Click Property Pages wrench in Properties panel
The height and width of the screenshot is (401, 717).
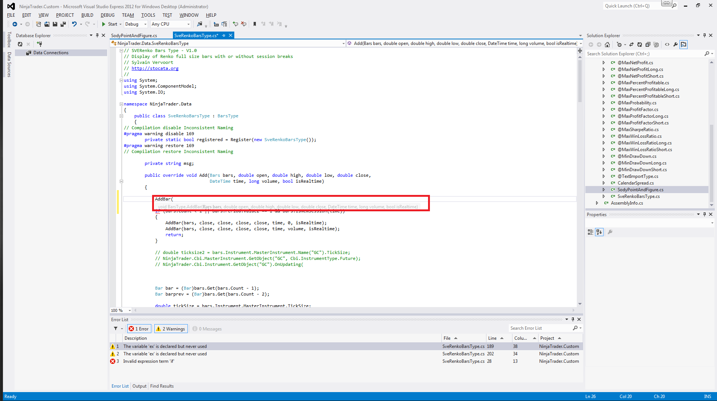(610, 232)
